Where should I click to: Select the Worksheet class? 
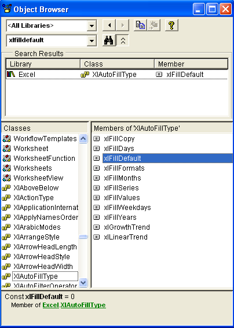[x=31, y=149]
